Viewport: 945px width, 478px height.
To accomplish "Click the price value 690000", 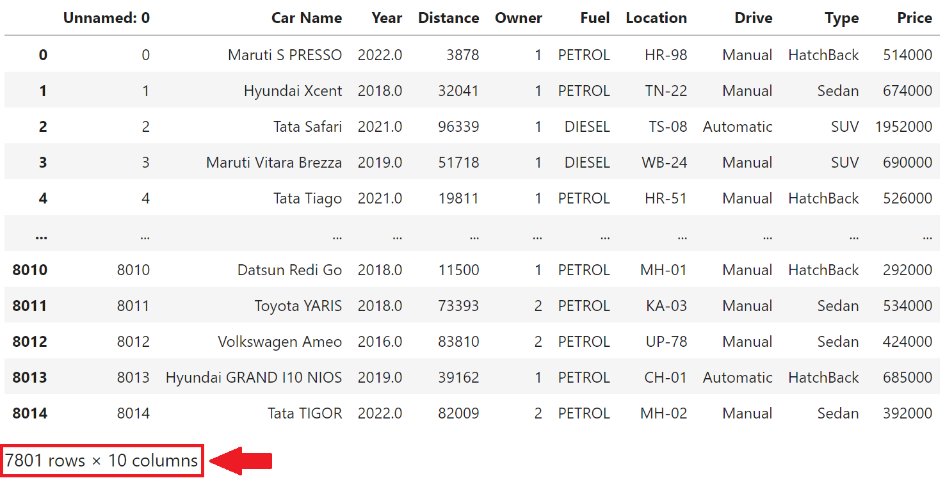I will tap(908, 163).
